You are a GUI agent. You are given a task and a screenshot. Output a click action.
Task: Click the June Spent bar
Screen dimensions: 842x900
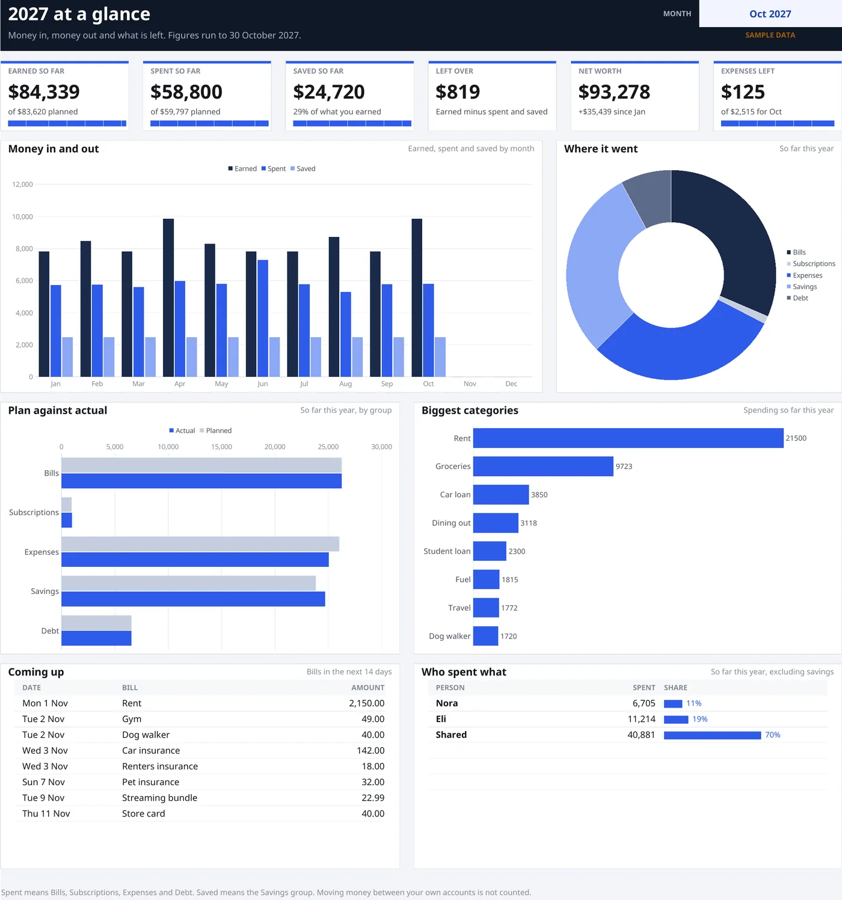tap(263, 319)
